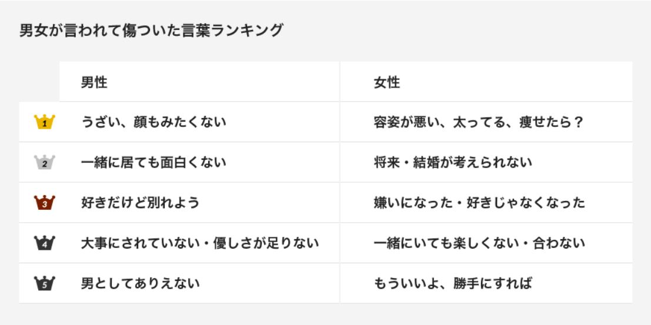Click the text うざい、顔もみたくない
651x325 pixels.
153,122
